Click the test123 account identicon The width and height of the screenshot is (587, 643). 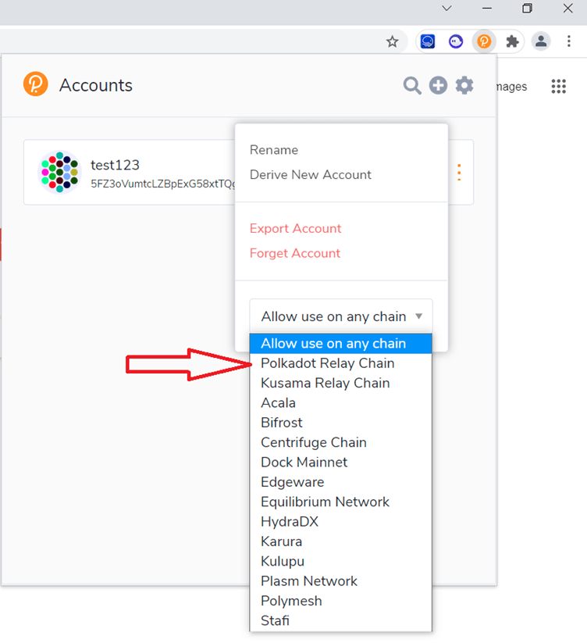pyautogui.click(x=60, y=172)
